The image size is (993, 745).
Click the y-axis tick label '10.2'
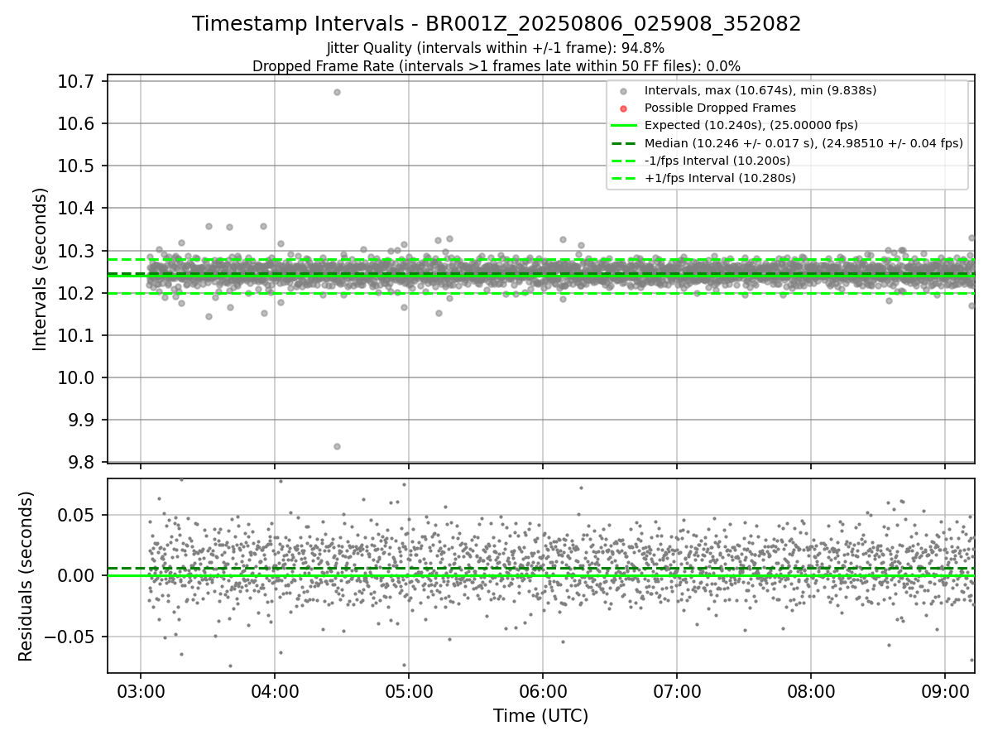78,293
